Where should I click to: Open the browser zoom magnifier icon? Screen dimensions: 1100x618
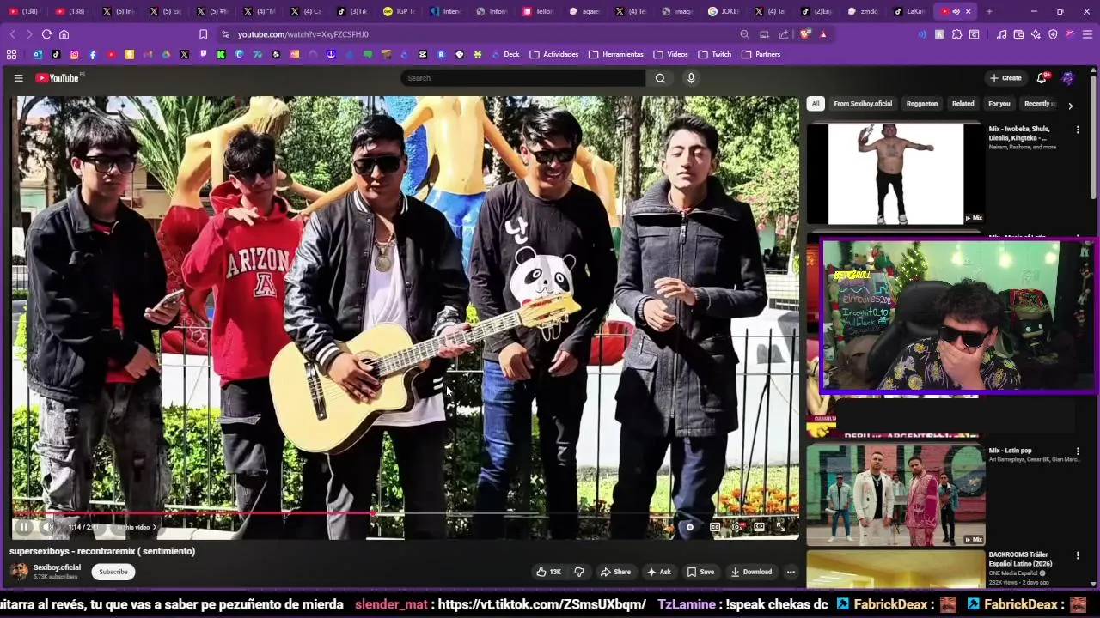tap(744, 34)
